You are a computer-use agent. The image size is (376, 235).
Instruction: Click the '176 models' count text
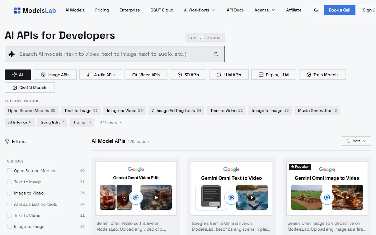[x=138, y=141]
